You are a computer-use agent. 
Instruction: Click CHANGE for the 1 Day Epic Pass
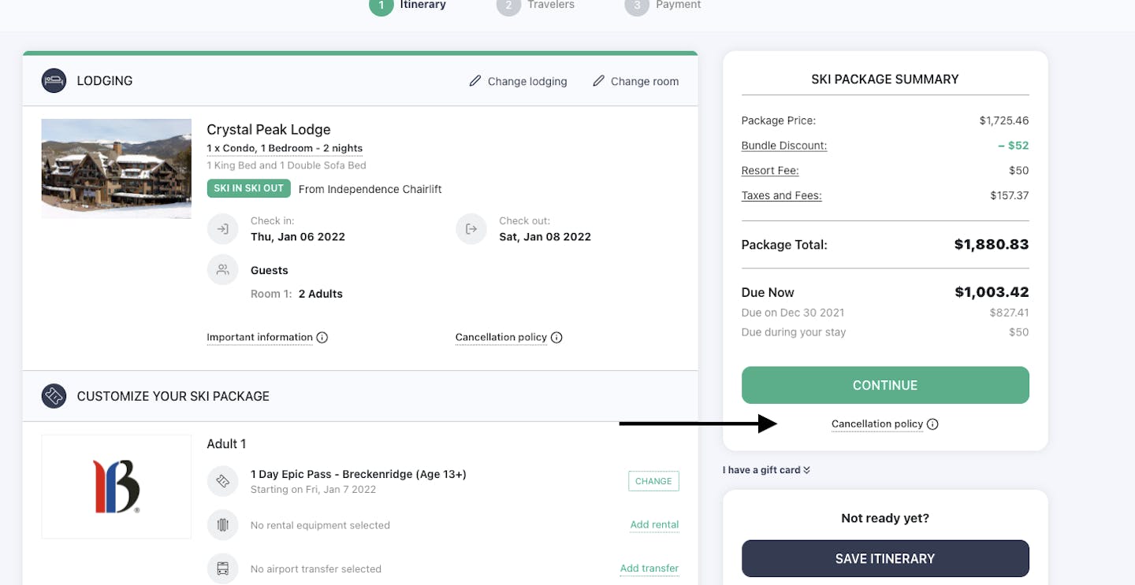[653, 481]
